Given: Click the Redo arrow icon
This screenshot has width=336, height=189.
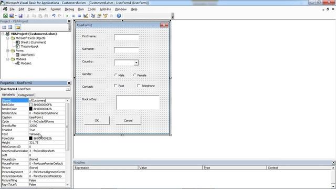Looking at the screenshot, I should 60,16.
